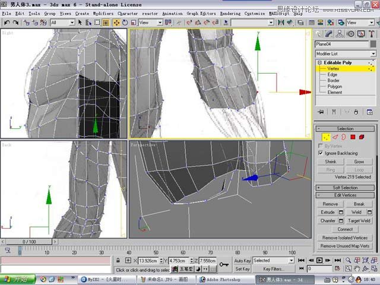380x285 pixels.
Task: Open the Modifier List dropdown
Action: pos(345,53)
